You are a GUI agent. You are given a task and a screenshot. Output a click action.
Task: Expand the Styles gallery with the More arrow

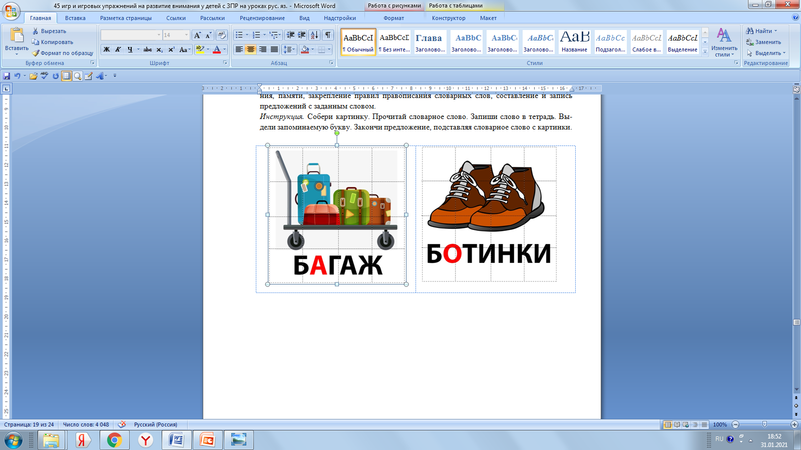click(x=705, y=51)
